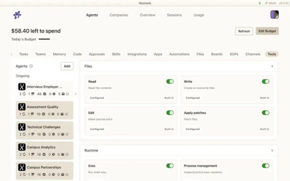Switch to the Tasks tab
This screenshot has width=290, height=181.
coord(24,54)
